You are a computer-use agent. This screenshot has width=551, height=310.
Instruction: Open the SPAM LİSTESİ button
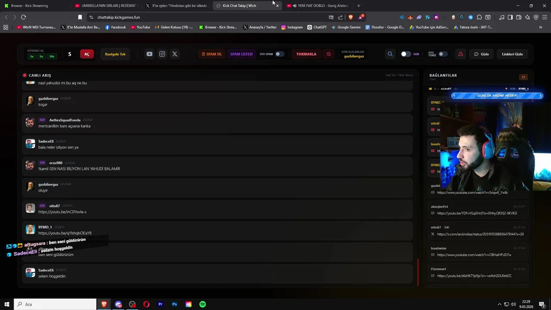(x=241, y=54)
